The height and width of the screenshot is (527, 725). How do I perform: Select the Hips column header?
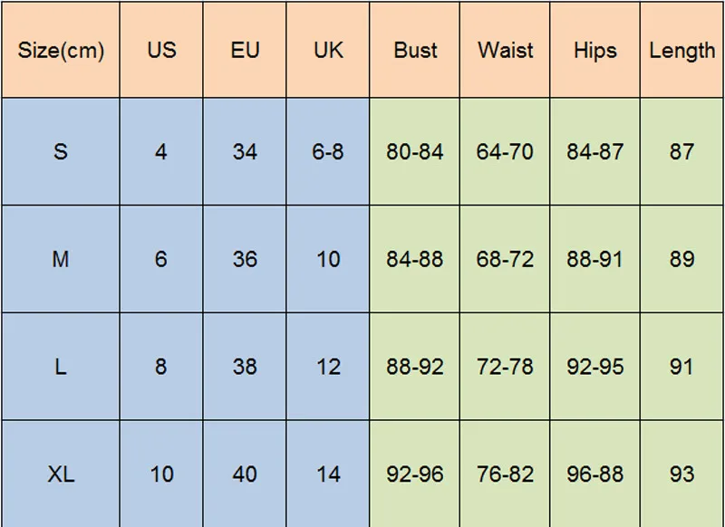point(594,50)
